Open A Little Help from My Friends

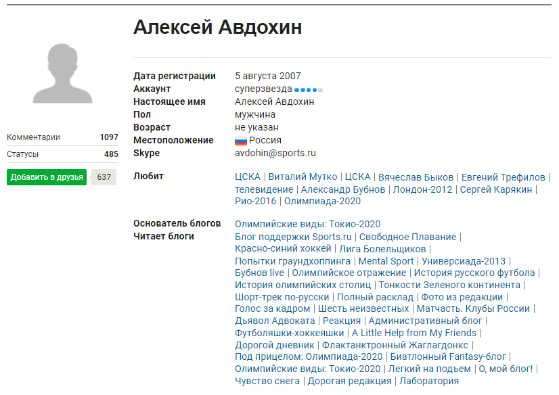click(x=414, y=333)
